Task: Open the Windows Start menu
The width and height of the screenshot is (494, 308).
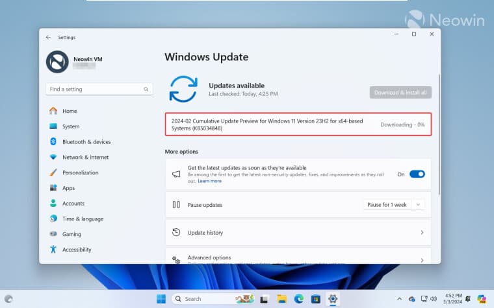Action: 161,299
